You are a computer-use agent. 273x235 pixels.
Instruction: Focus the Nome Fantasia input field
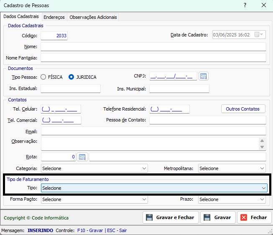[153, 57]
